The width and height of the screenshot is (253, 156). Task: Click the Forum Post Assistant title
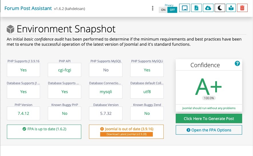coord(28,8)
